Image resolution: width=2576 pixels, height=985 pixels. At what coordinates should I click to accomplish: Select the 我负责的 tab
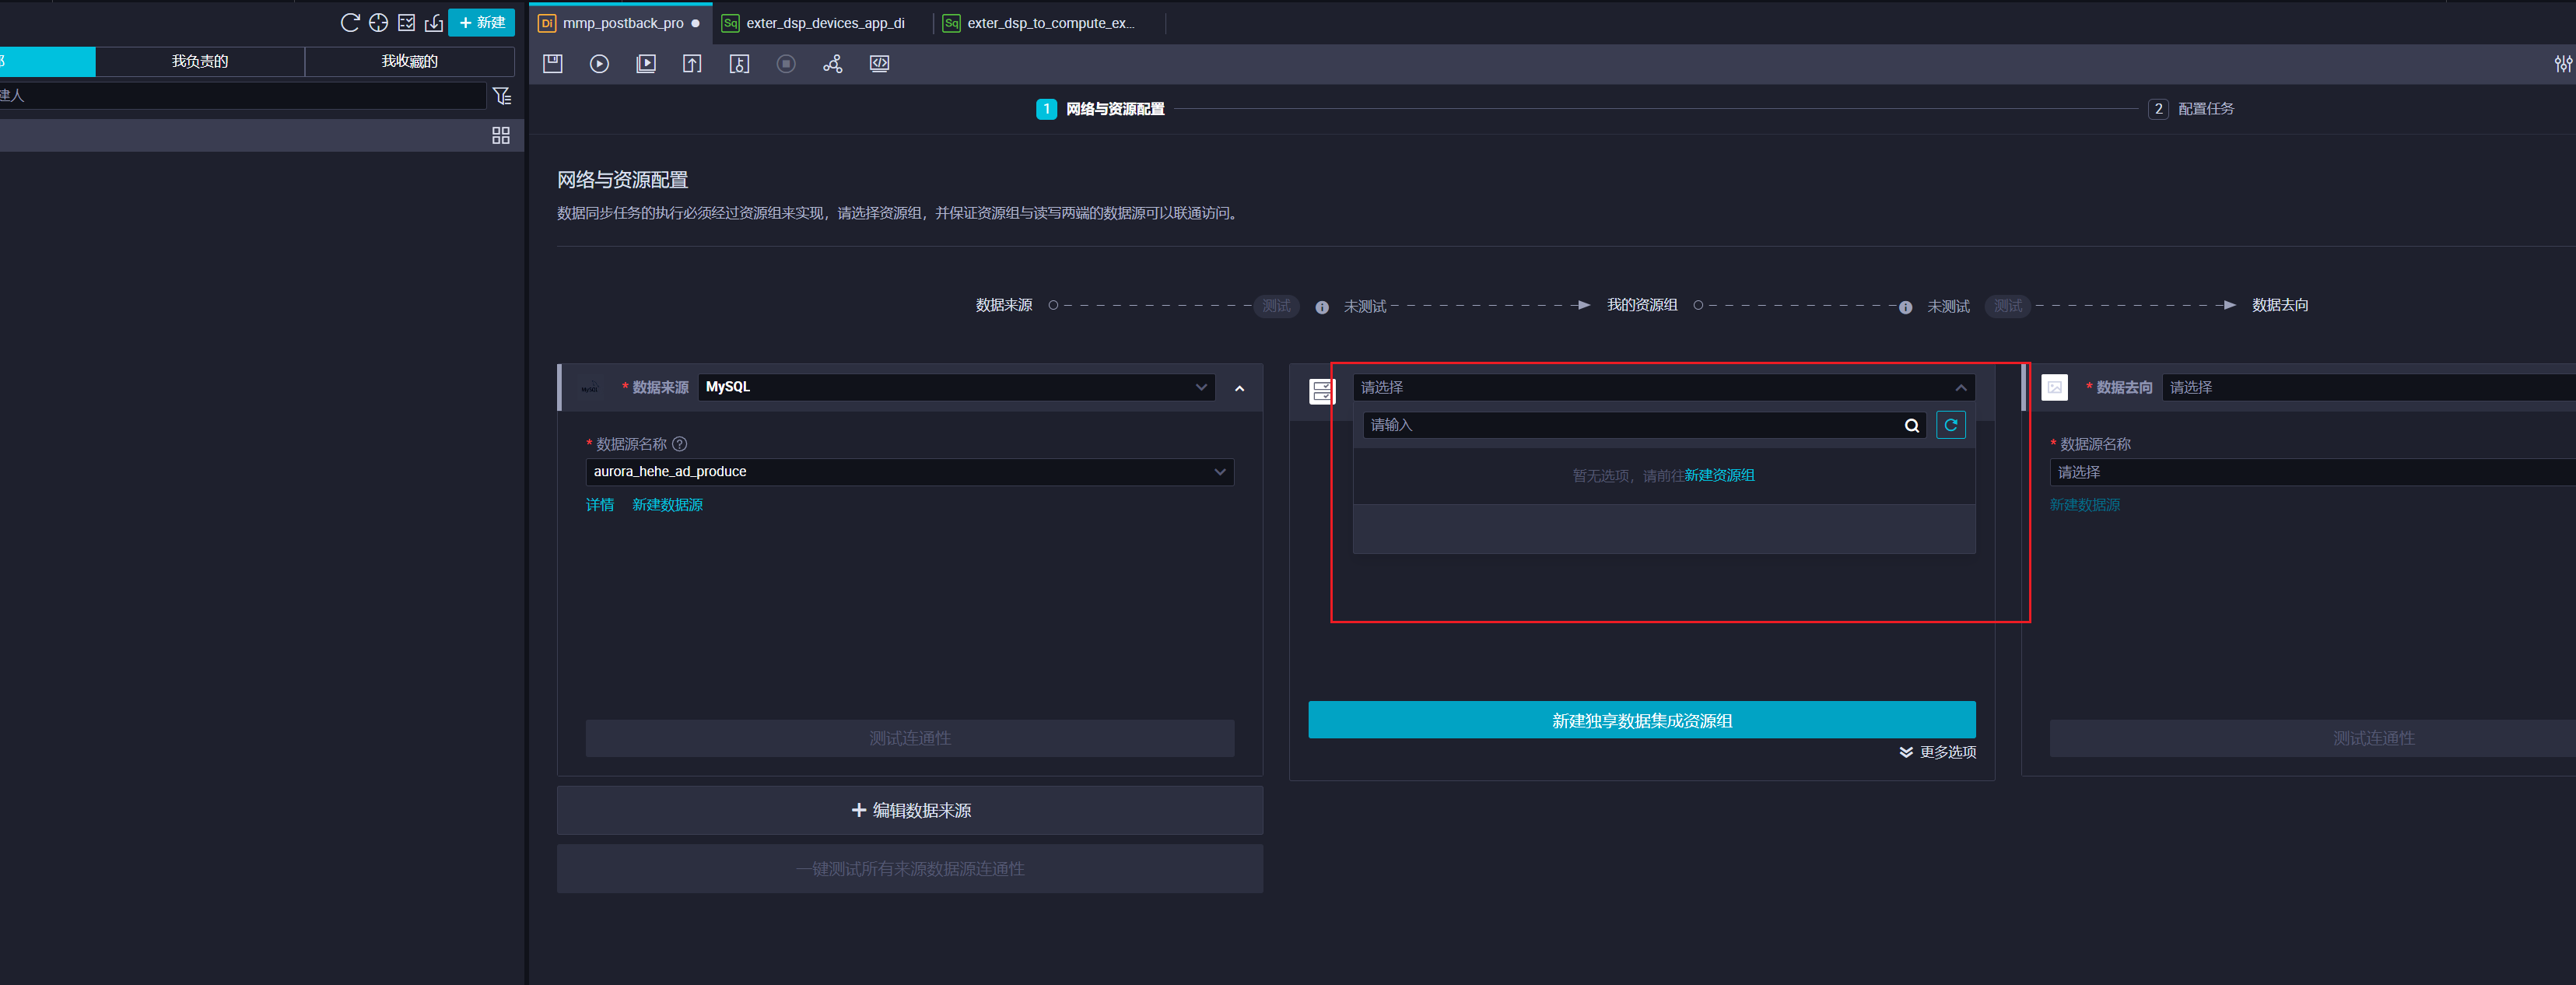200,62
